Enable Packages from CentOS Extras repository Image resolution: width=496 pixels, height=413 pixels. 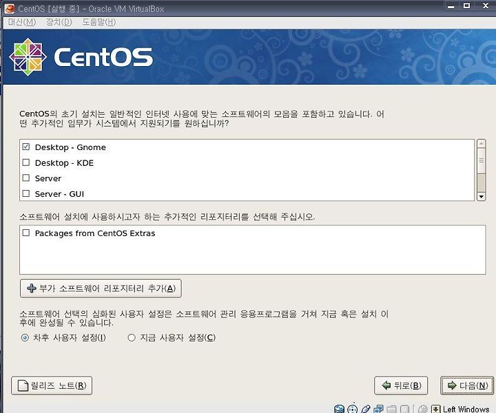[26, 233]
